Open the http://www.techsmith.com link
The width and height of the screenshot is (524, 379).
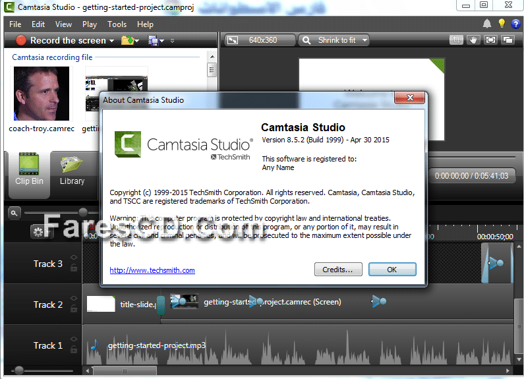(152, 270)
